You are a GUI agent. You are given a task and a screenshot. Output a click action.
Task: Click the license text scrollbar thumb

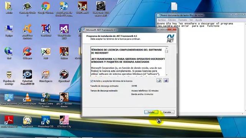(x=166, y=51)
